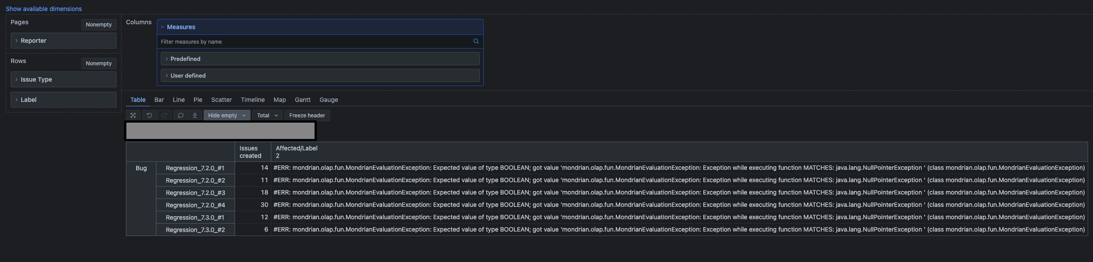The height and width of the screenshot is (262, 1093).
Task: Click the redo arrow icon
Action: click(164, 116)
